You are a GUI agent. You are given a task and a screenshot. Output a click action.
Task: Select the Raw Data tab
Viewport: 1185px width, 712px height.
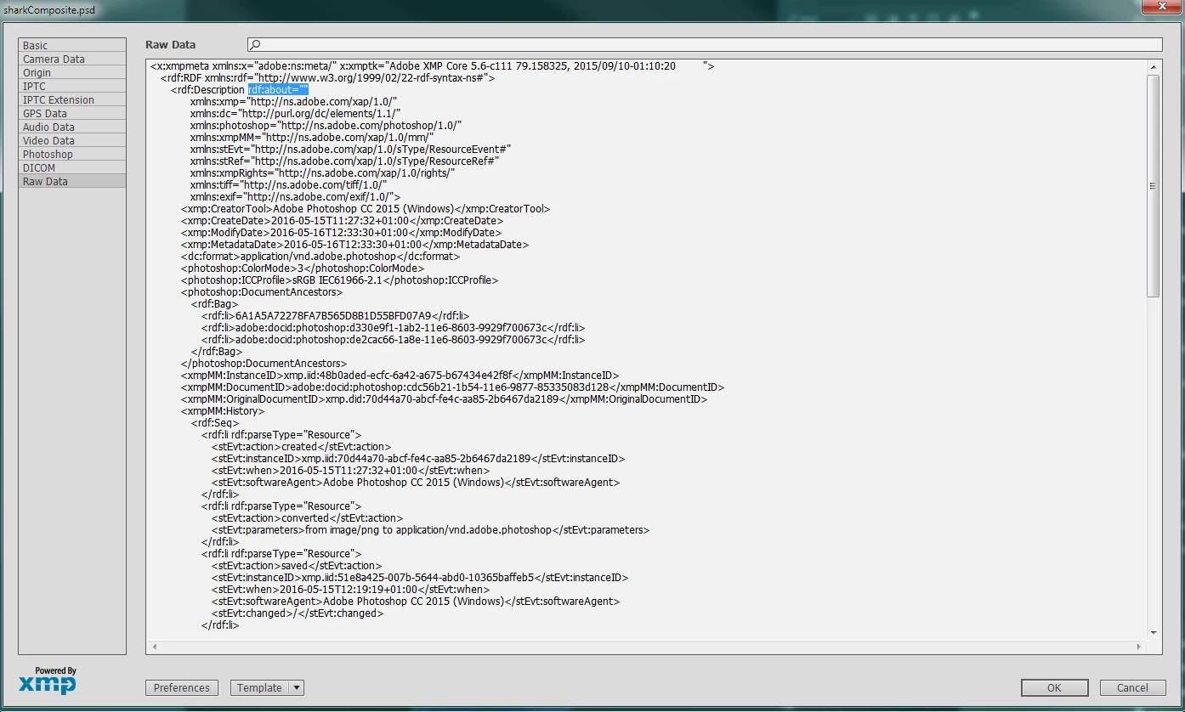tap(72, 181)
